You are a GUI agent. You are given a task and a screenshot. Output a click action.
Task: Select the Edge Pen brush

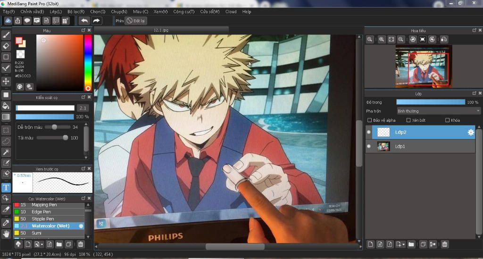(49, 212)
